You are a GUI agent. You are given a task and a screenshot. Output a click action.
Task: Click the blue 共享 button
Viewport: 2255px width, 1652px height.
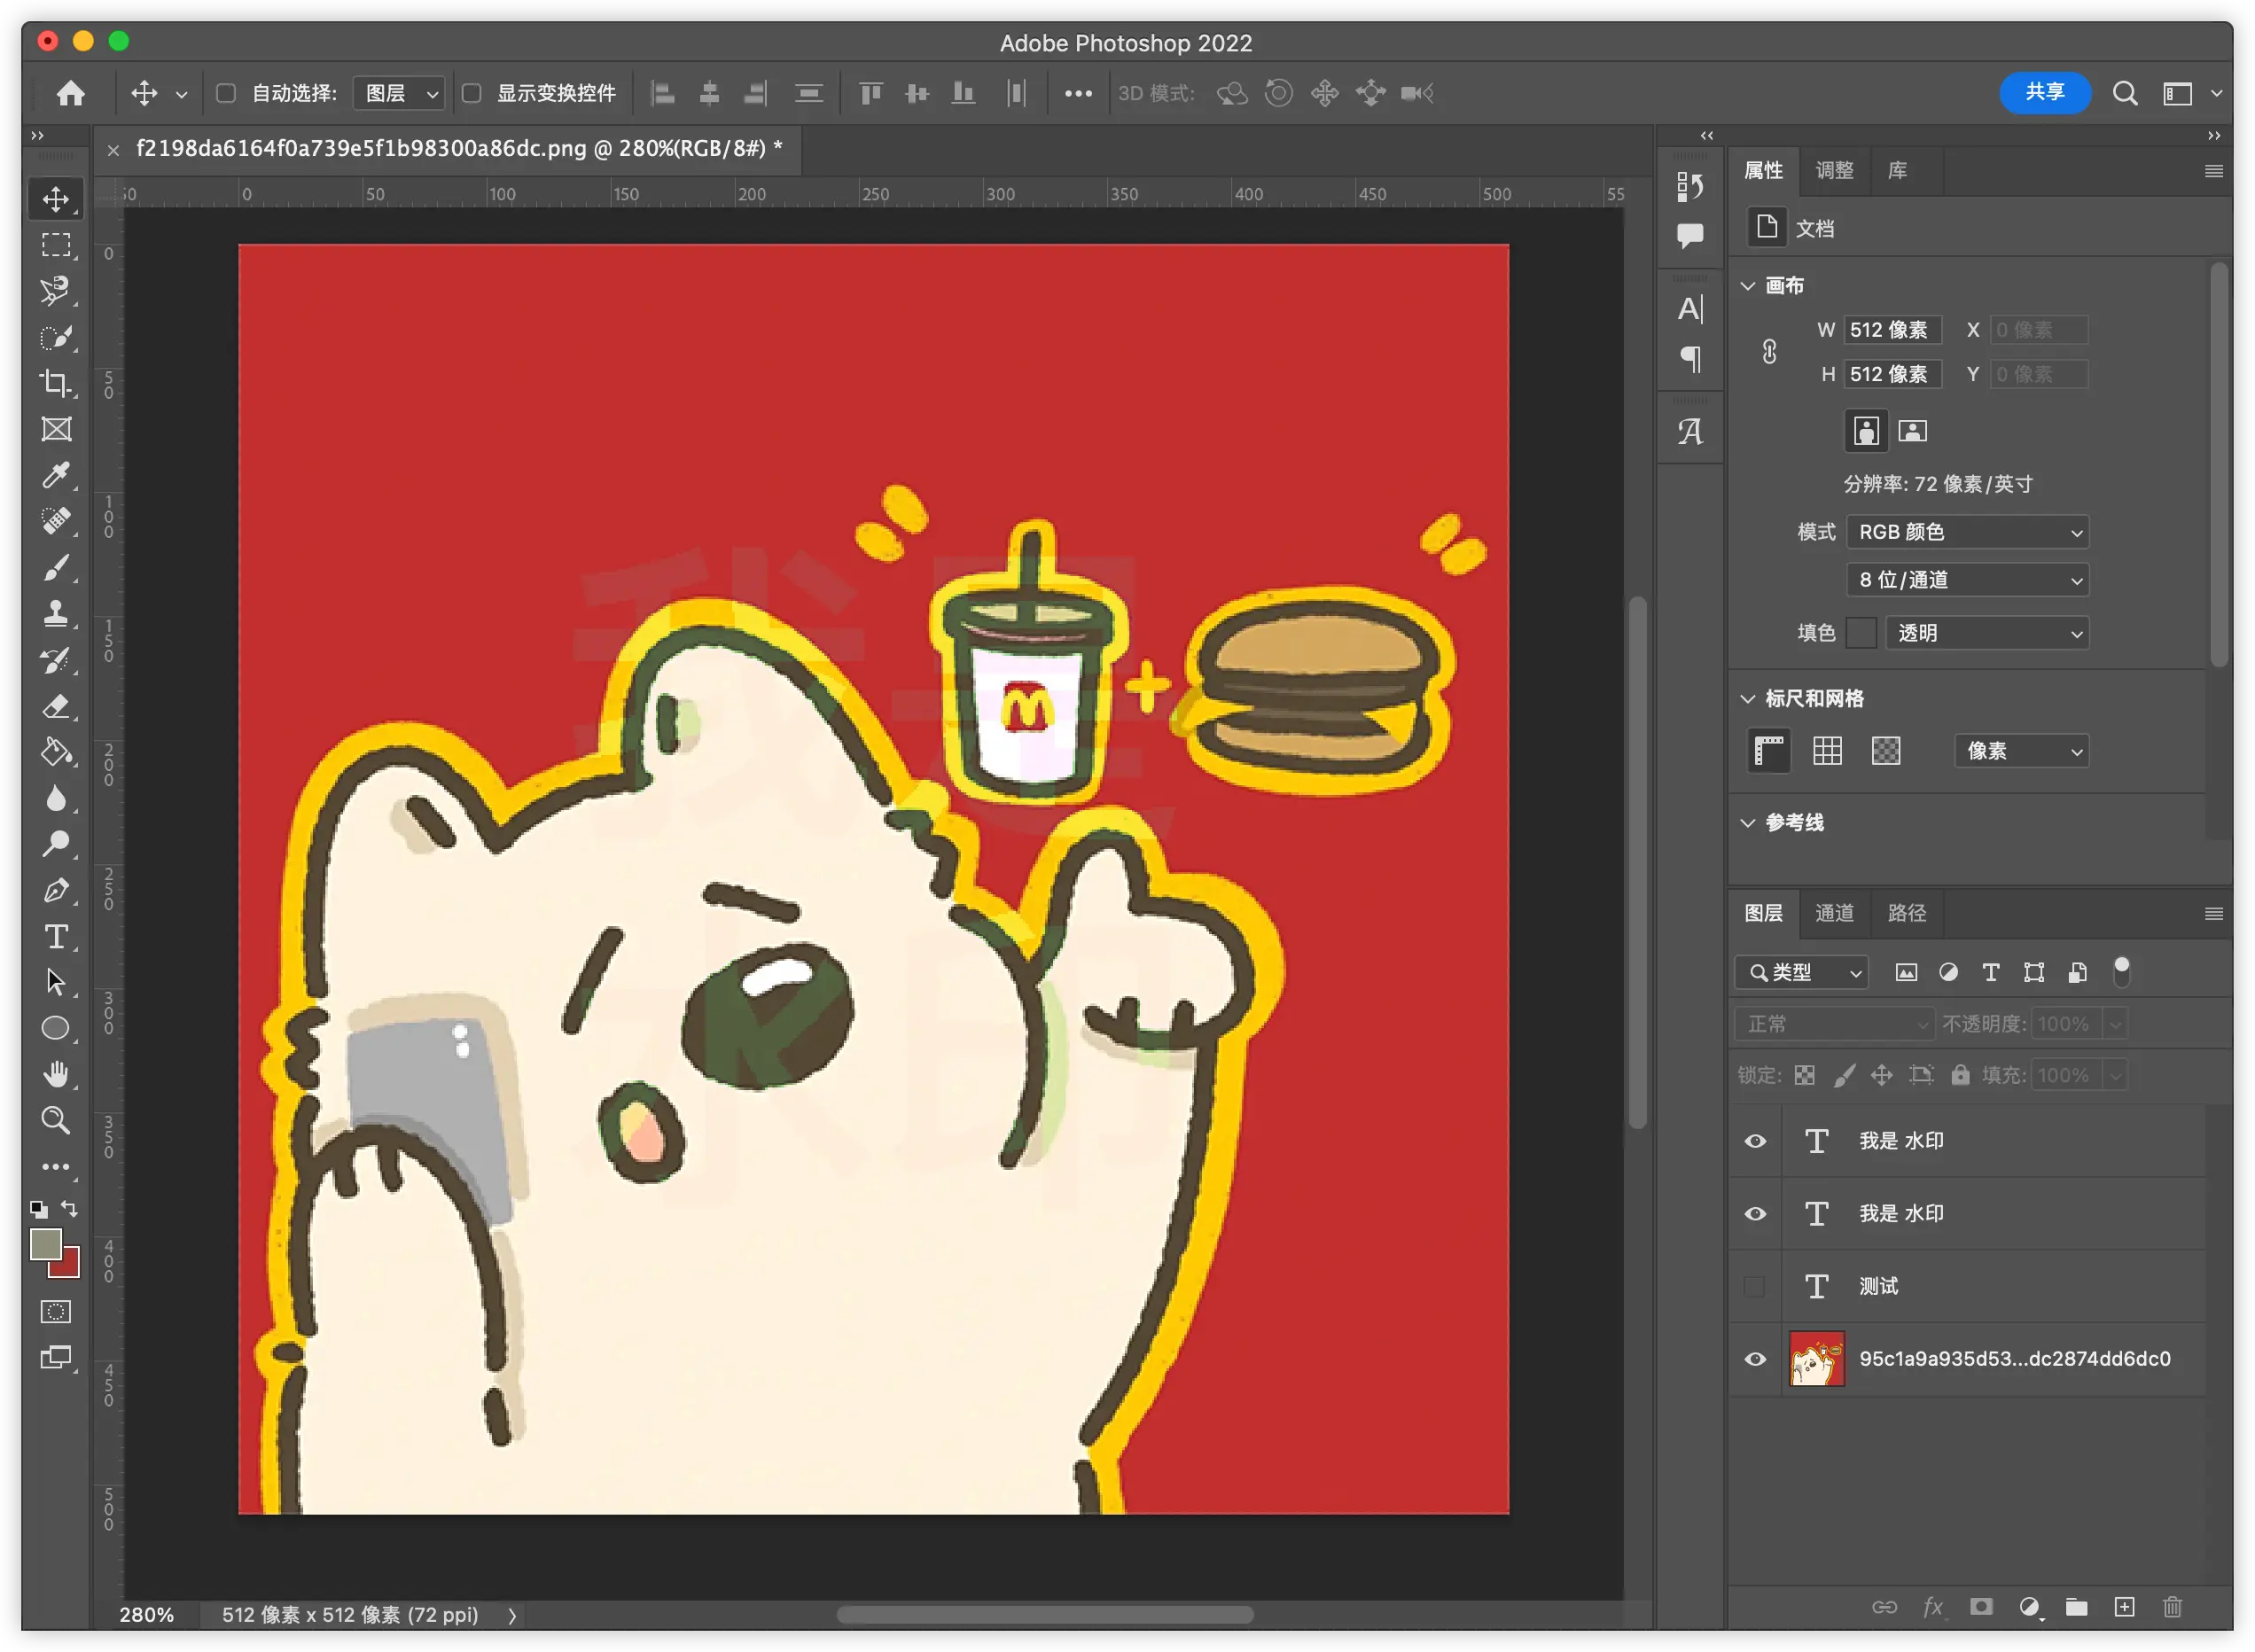click(x=2044, y=93)
